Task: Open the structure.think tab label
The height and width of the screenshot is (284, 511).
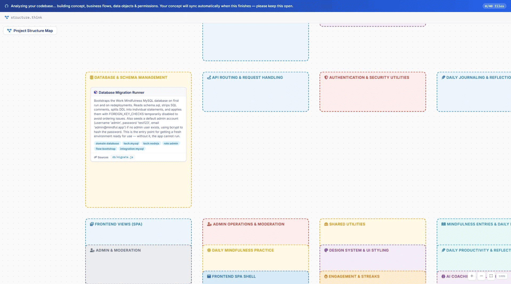Action: pyautogui.click(x=26, y=17)
